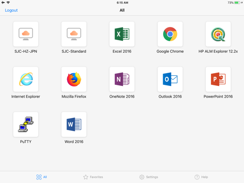Launch the Word 2016 icon

coord(74,125)
